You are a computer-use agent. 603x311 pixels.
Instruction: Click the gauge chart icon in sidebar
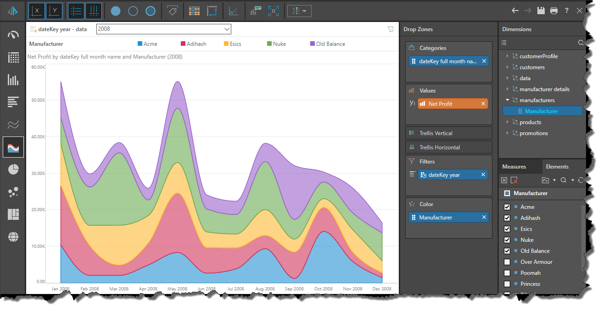[x=13, y=35]
